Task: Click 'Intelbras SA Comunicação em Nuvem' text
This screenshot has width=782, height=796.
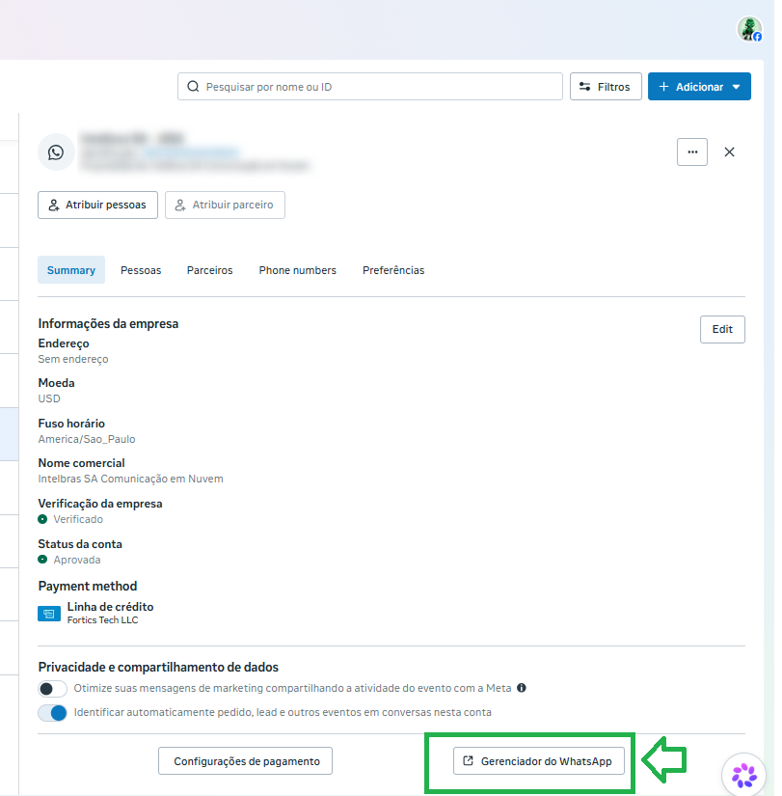Action: [x=130, y=479]
